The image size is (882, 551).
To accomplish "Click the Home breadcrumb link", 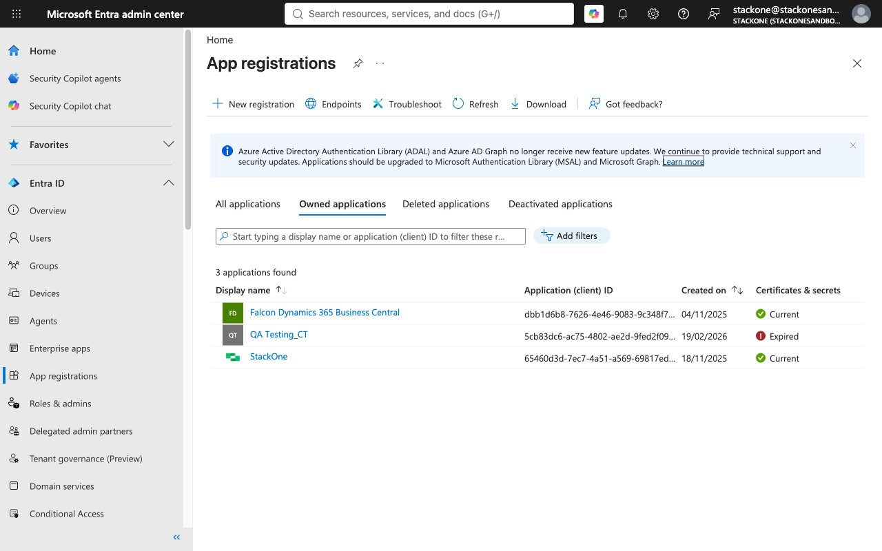I will (x=220, y=40).
